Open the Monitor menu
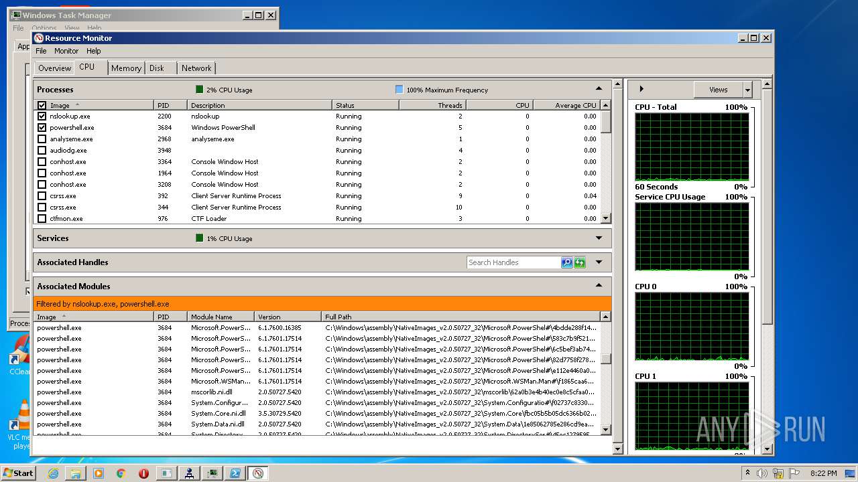The image size is (858, 482). coord(66,51)
